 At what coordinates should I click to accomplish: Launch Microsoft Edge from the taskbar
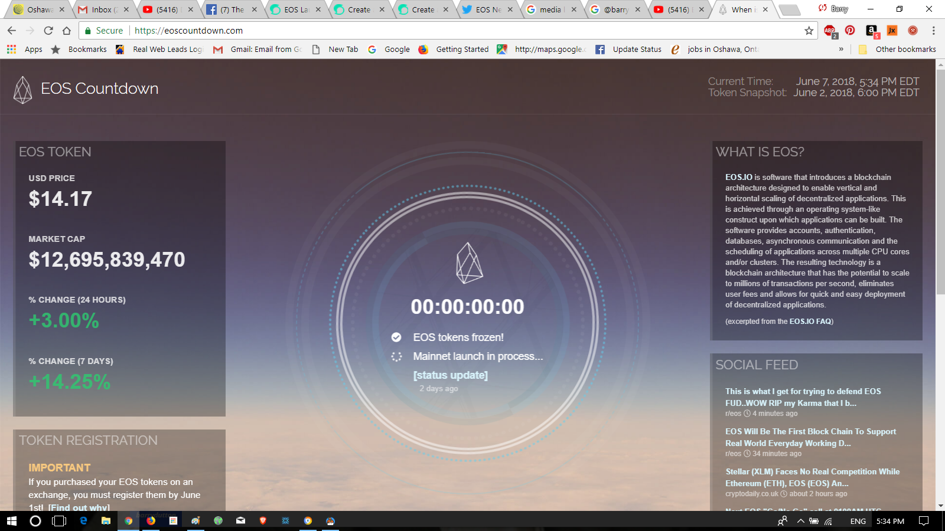(83, 521)
